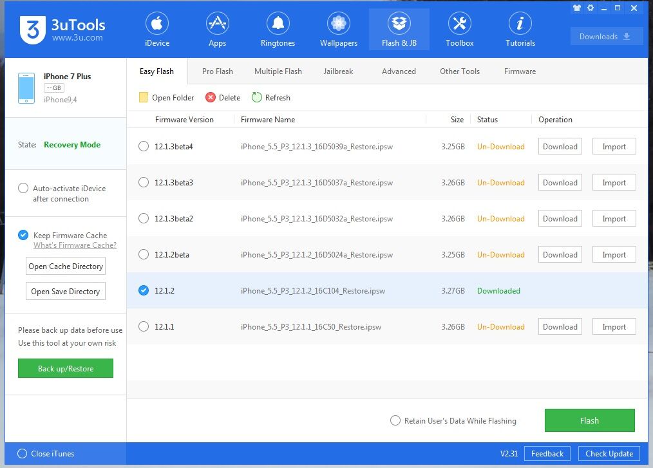Click the red Delete icon

211,97
